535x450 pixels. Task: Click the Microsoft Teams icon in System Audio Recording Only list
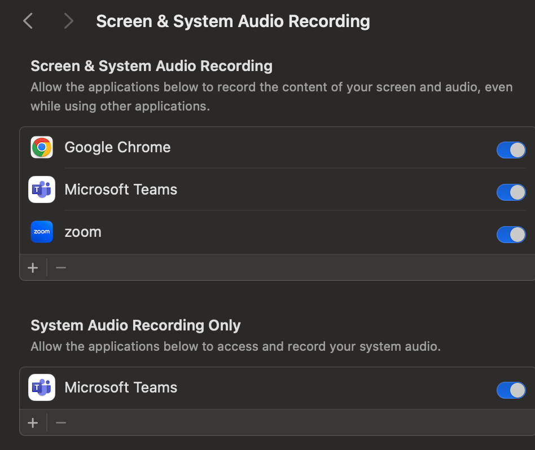[x=42, y=387]
